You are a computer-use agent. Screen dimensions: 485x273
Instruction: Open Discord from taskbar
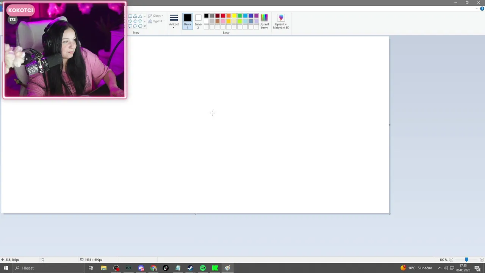[x=141, y=268]
